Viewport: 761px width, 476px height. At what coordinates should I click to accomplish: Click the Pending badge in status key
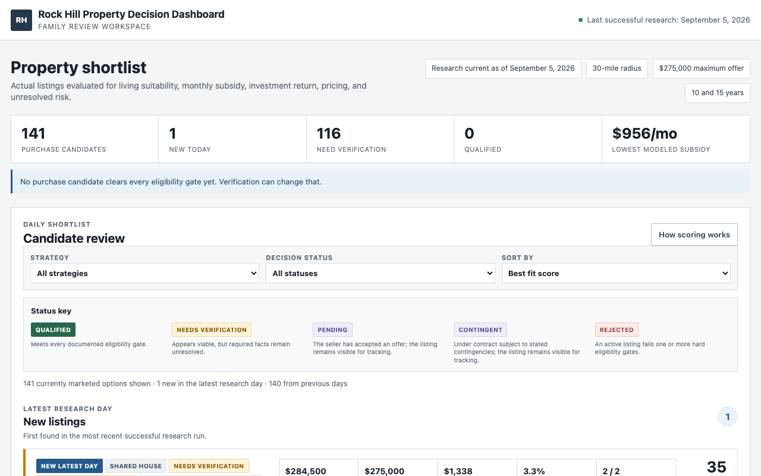332,330
